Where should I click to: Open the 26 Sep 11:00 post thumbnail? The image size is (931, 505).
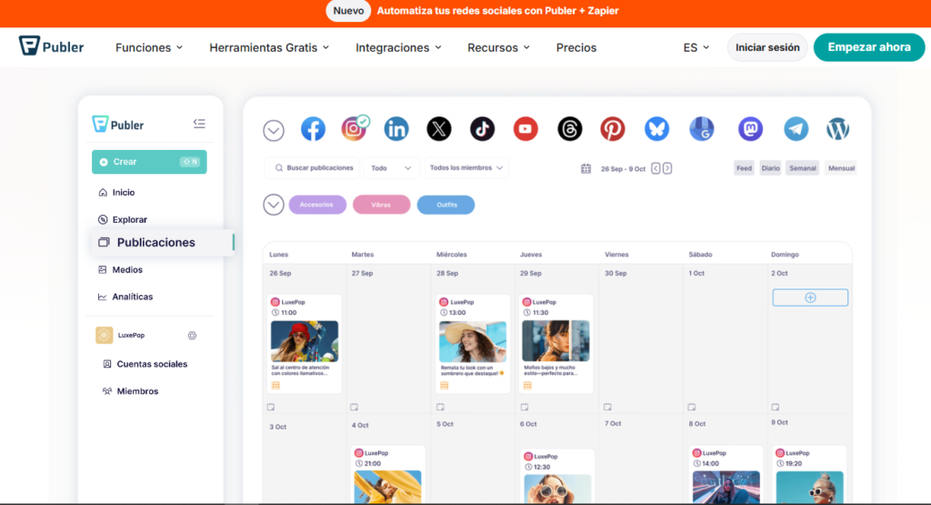tap(305, 341)
